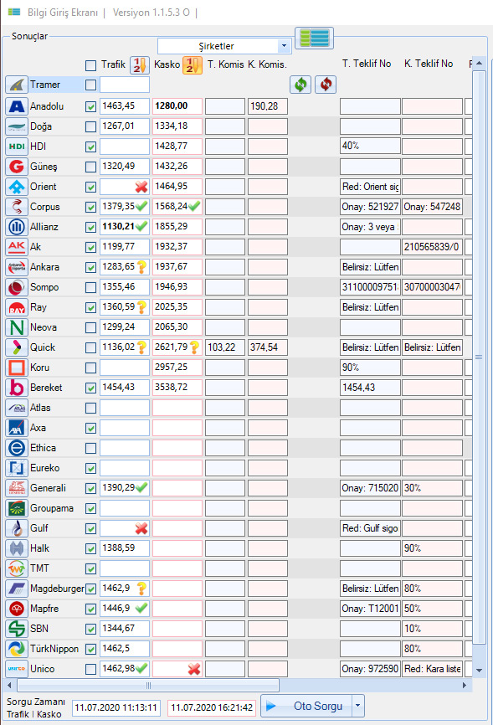Toggle the select-all checkbox beside Trafik header
The image size is (493, 725).
click(90, 65)
